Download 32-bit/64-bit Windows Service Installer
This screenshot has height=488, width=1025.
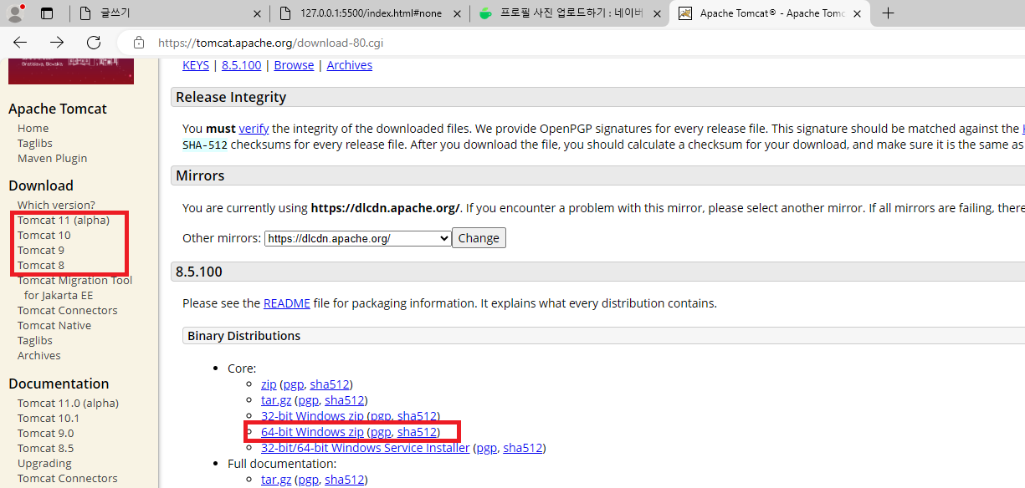[366, 448]
